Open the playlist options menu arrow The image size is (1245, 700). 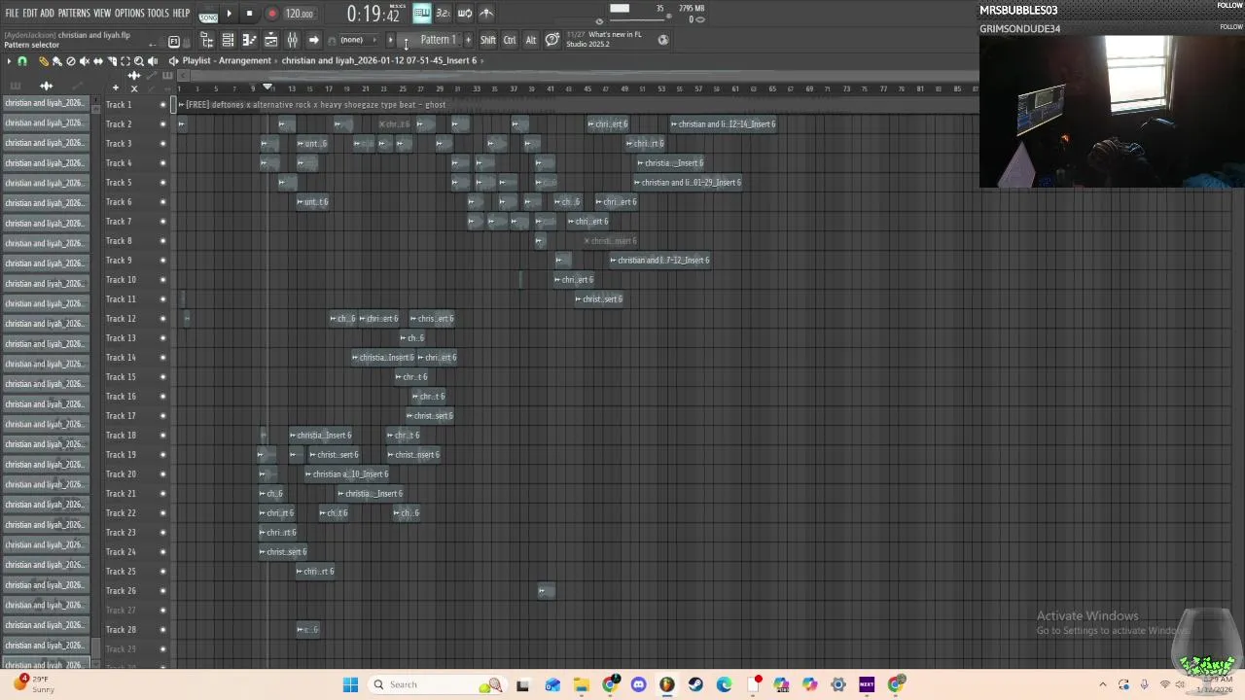tap(9, 61)
